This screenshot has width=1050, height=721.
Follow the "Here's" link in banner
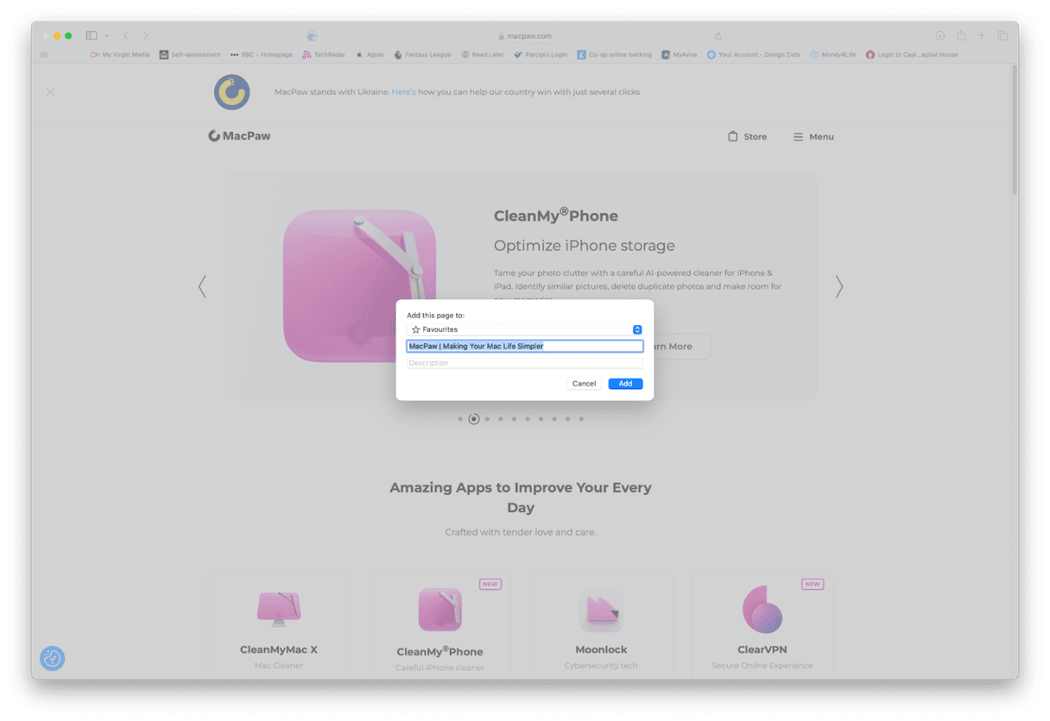[403, 91]
